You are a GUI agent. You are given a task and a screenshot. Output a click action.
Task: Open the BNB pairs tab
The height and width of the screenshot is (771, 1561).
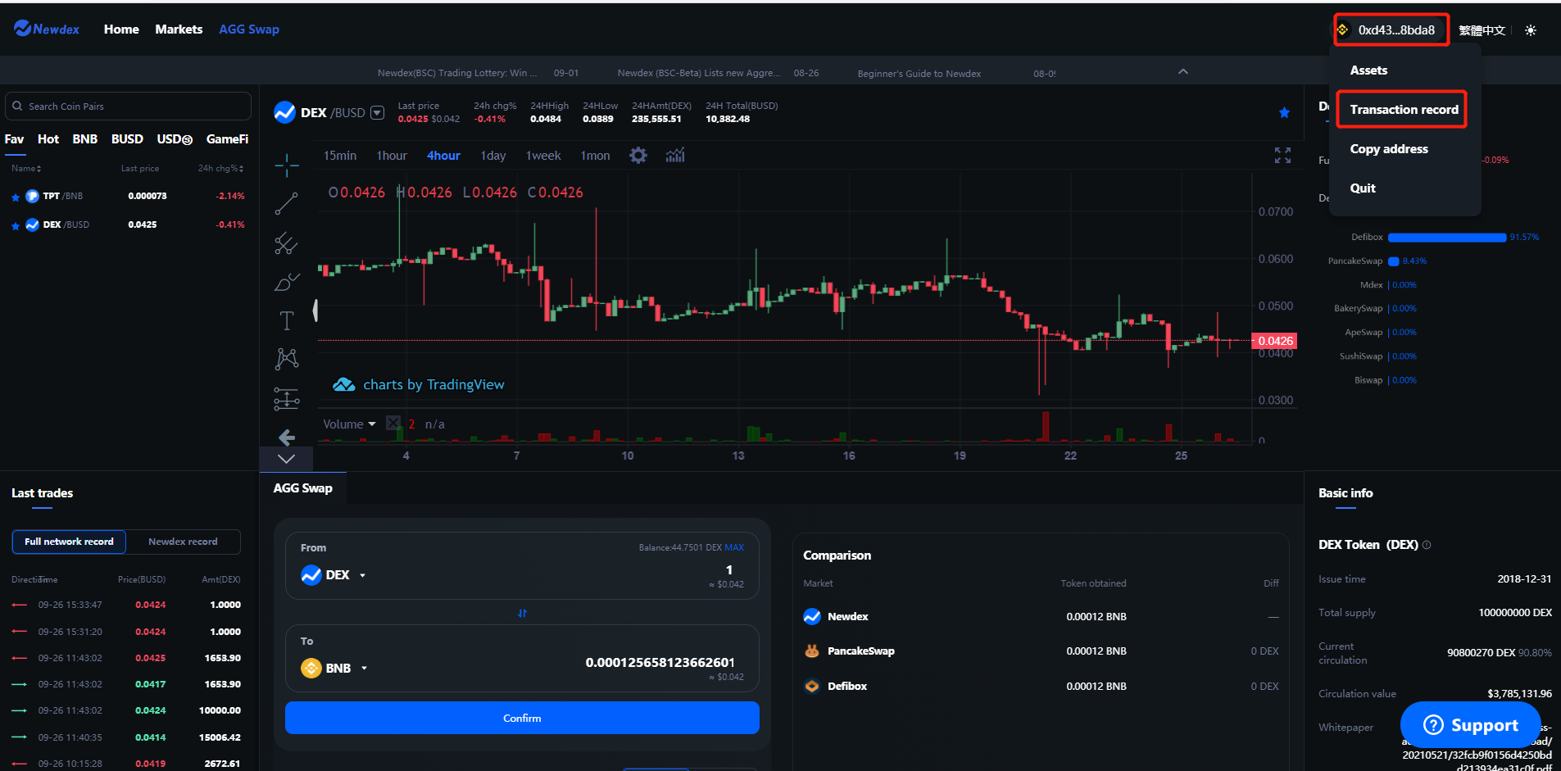[x=85, y=139]
